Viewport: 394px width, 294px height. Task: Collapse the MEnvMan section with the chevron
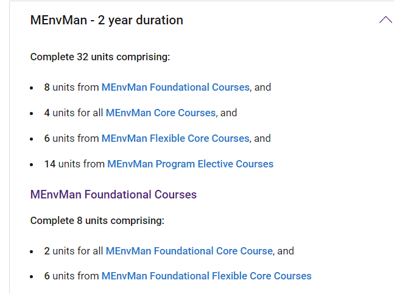click(385, 20)
